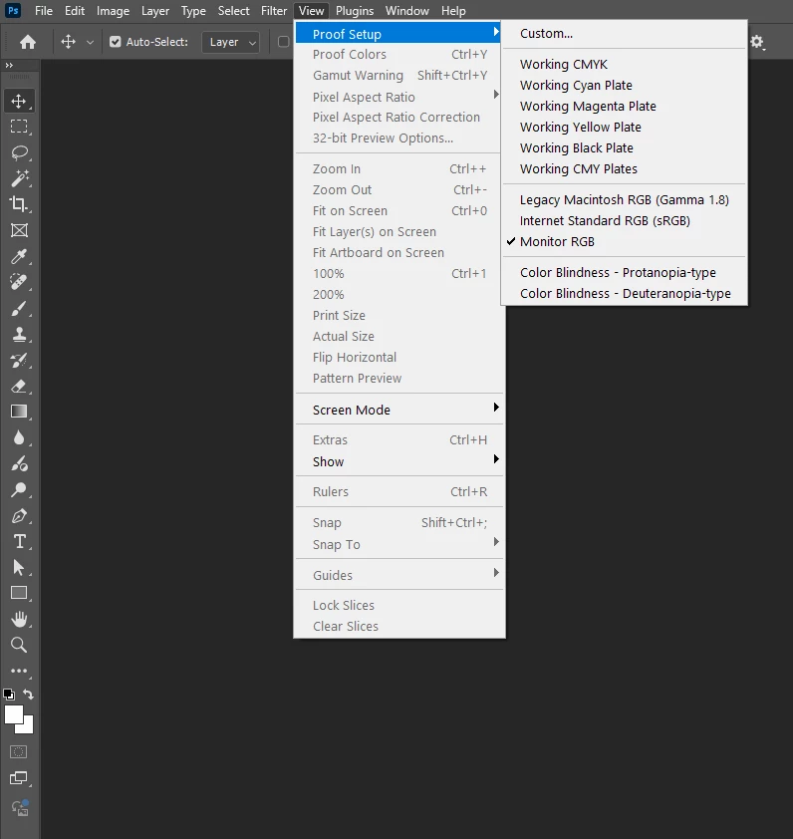Expand the Pixel Aspect Ratio submenu

point(399,97)
